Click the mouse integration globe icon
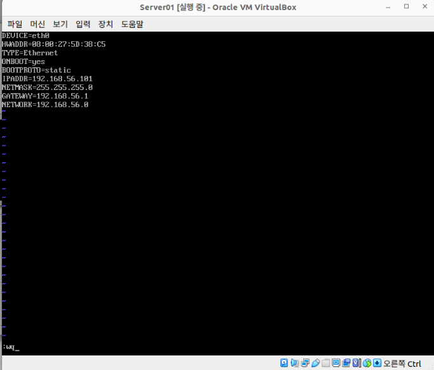Viewport: 434px width, 370px height. coord(367,363)
